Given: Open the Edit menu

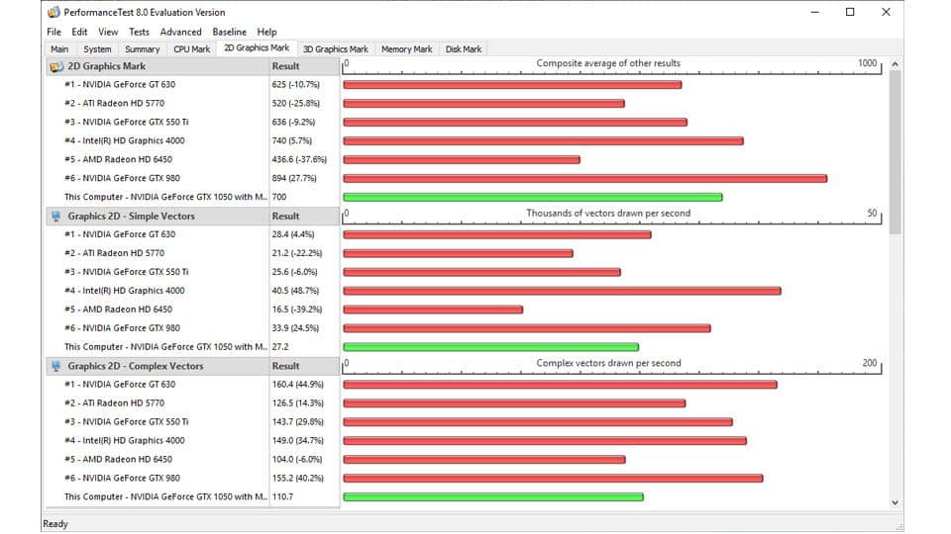Looking at the screenshot, I should pyautogui.click(x=79, y=32).
